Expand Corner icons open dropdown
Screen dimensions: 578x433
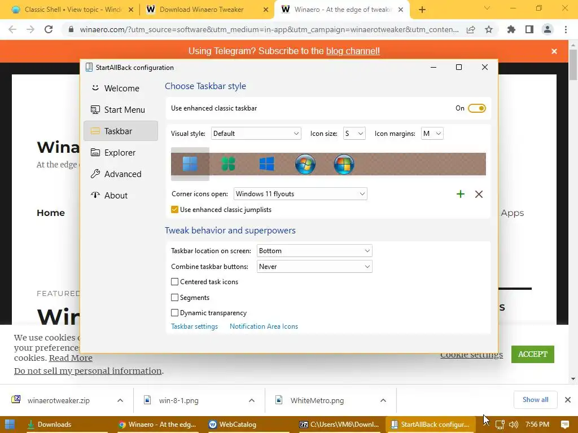[300, 194]
